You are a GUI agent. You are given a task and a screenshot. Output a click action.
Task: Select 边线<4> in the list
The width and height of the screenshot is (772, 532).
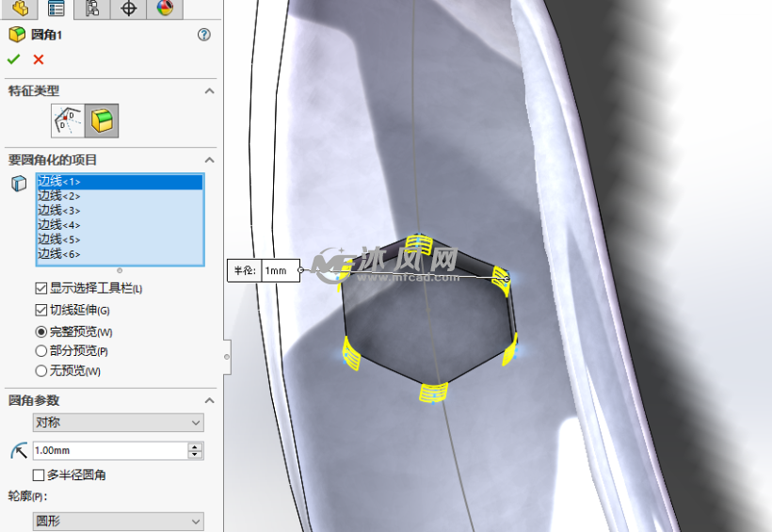click(x=120, y=225)
